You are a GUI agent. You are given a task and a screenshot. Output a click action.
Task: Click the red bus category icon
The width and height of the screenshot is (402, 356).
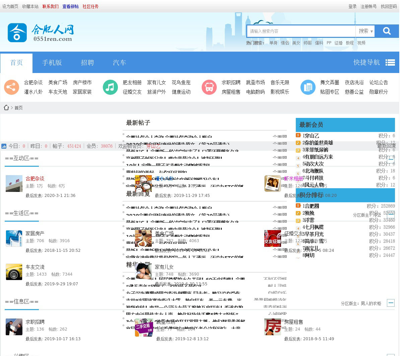[x=209, y=87]
